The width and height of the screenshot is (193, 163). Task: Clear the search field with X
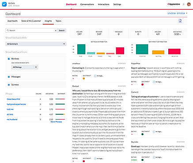coord(56,31)
